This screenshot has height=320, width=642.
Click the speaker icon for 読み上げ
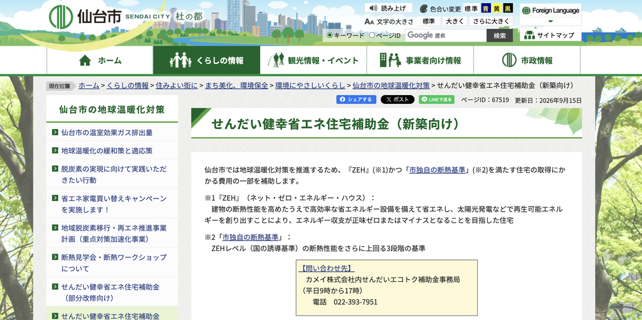point(372,8)
